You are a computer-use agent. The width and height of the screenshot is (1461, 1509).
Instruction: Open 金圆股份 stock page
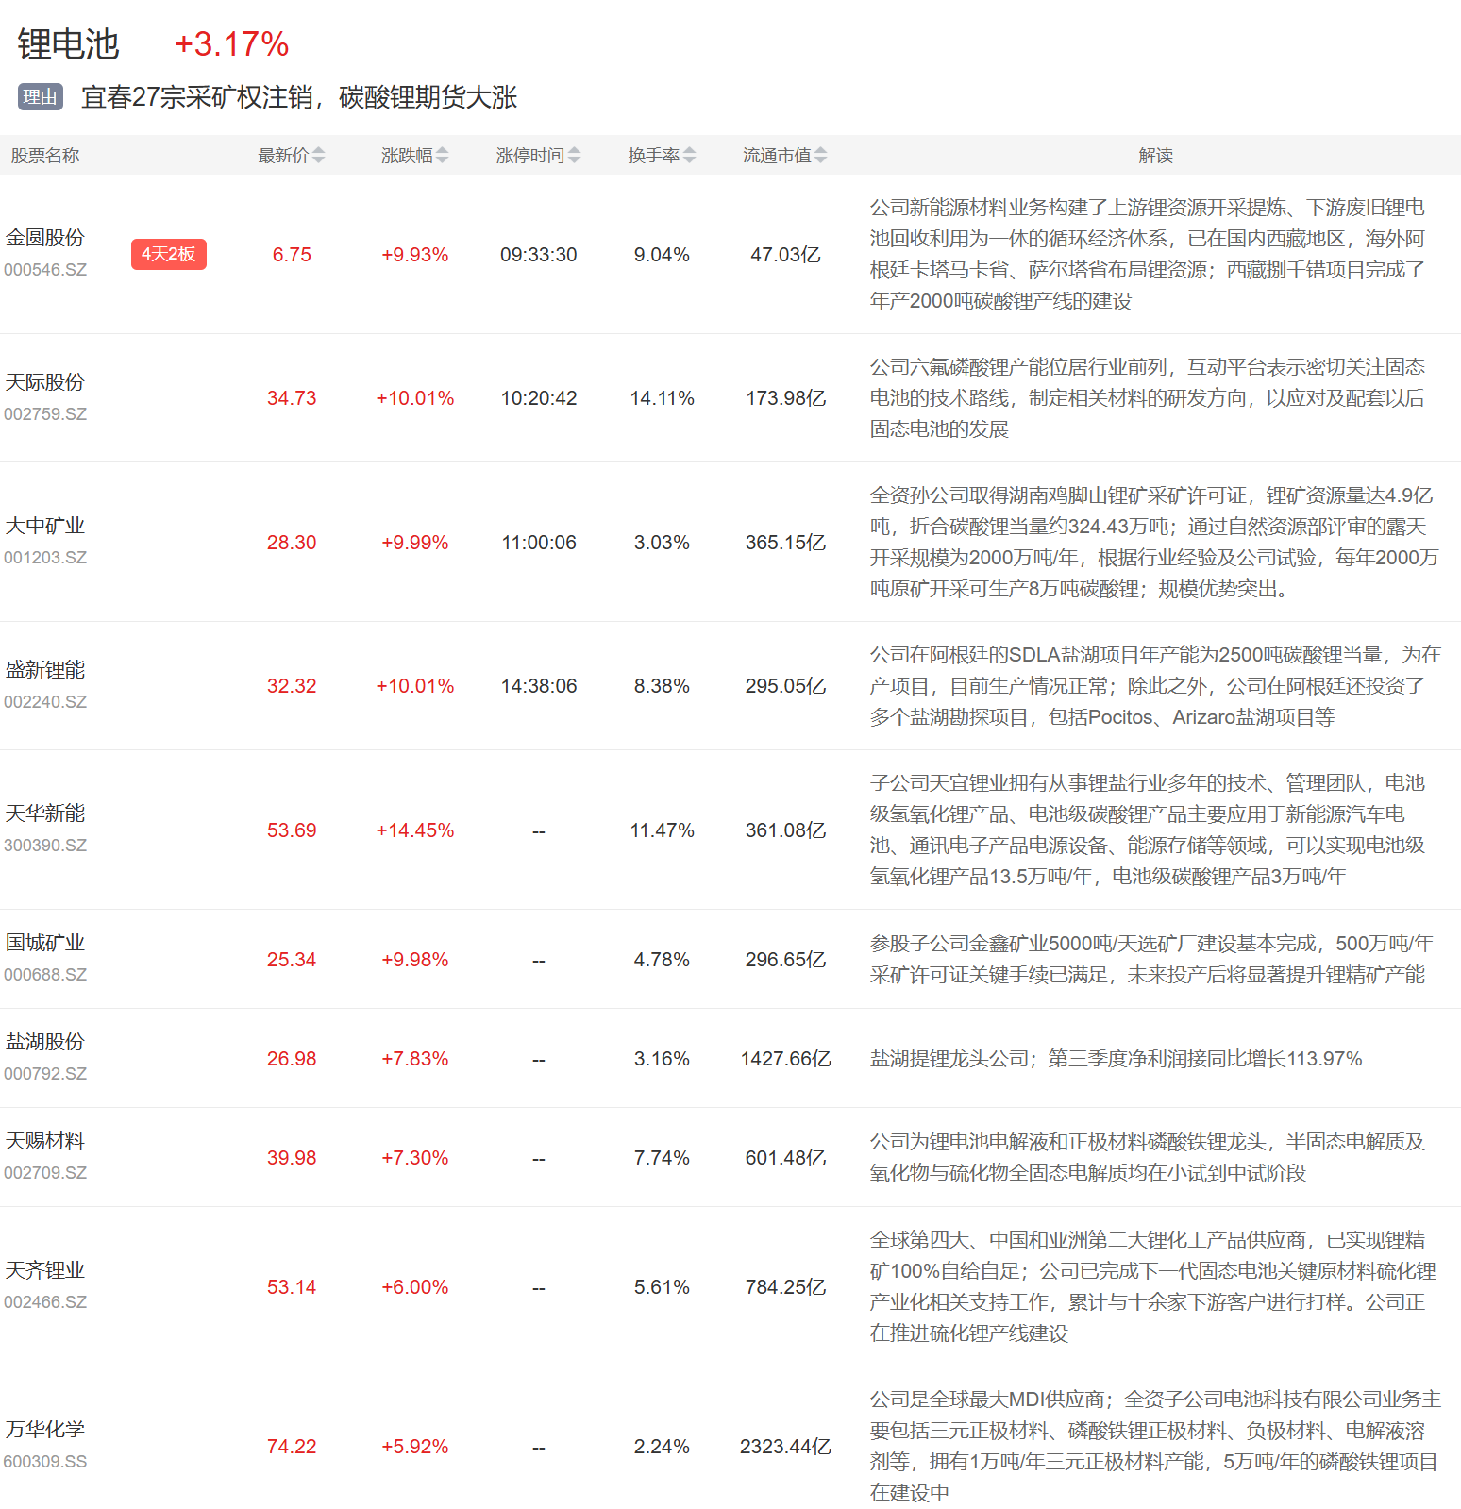(x=45, y=238)
